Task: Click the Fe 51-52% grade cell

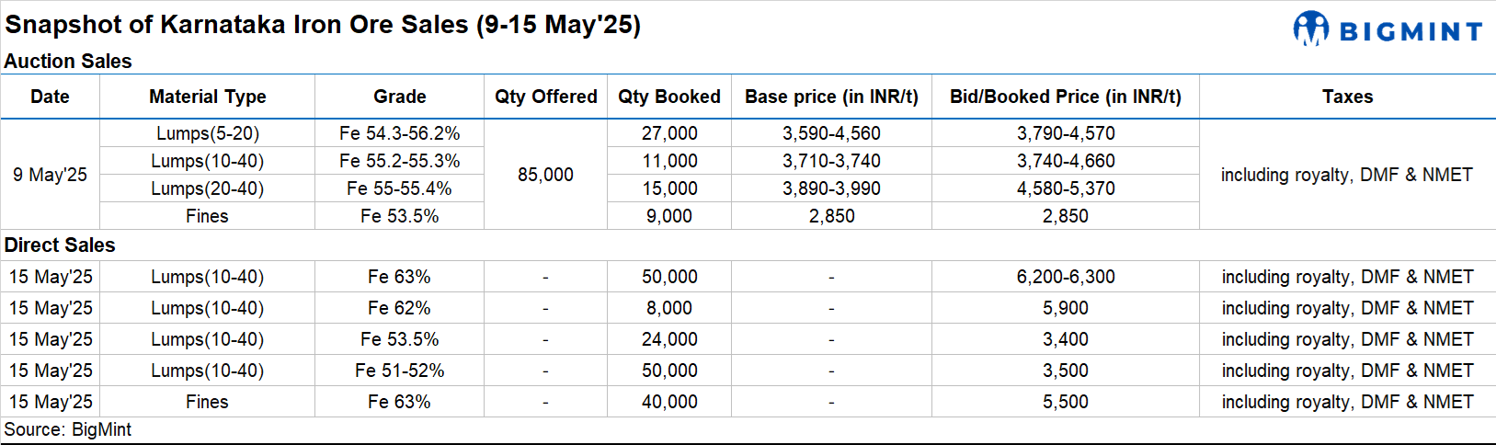Action: point(399,371)
